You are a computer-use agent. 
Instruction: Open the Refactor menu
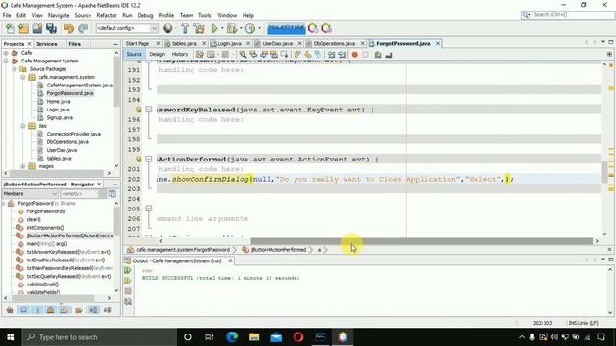(107, 15)
